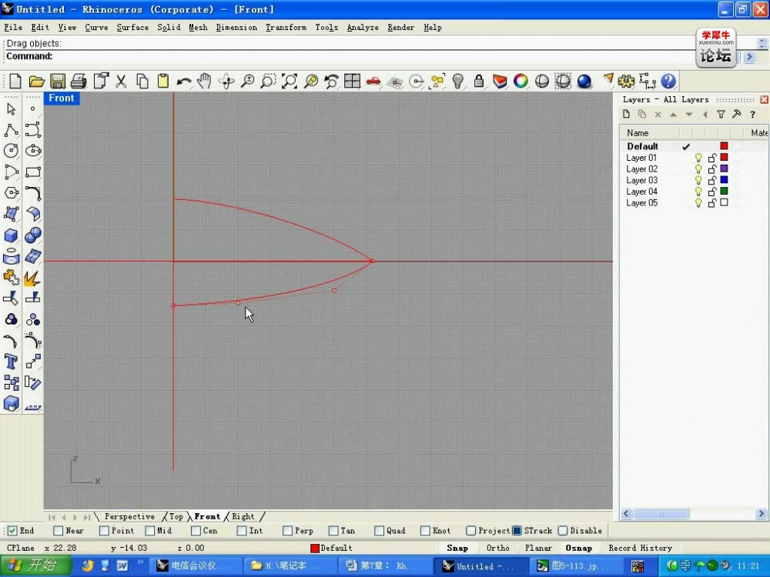The width and height of the screenshot is (770, 577).
Task: Change the color swatch of Layer 03
Action: [724, 180]
